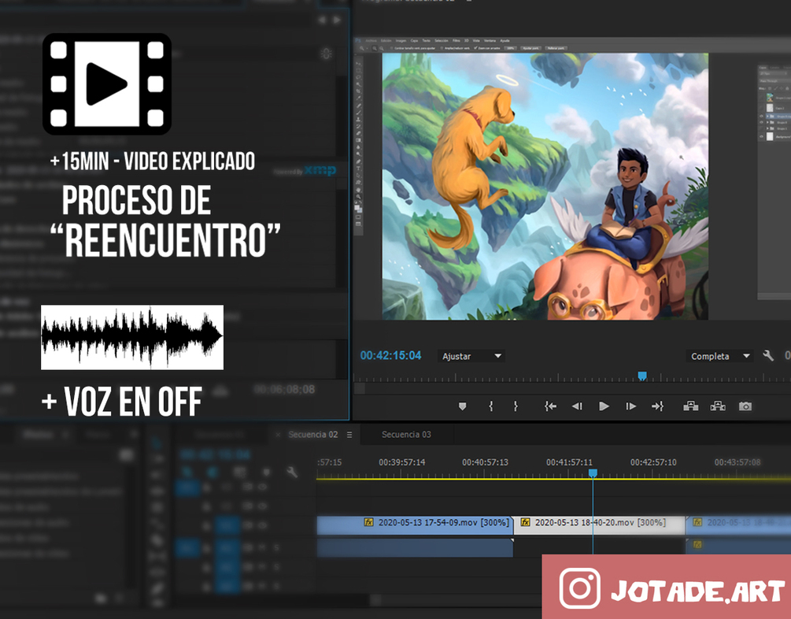Viewport: 791px width, 619px height.
Task: Select clip 2020-05-13 18-40-20.mov
Action: click(x=599, y=525)
